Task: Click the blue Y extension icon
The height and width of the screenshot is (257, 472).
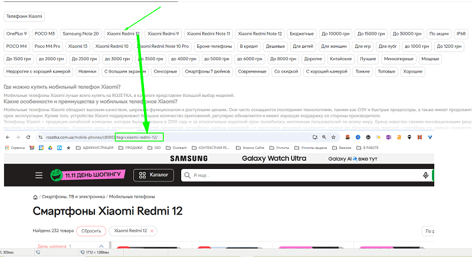Action: tap(430, 138)
